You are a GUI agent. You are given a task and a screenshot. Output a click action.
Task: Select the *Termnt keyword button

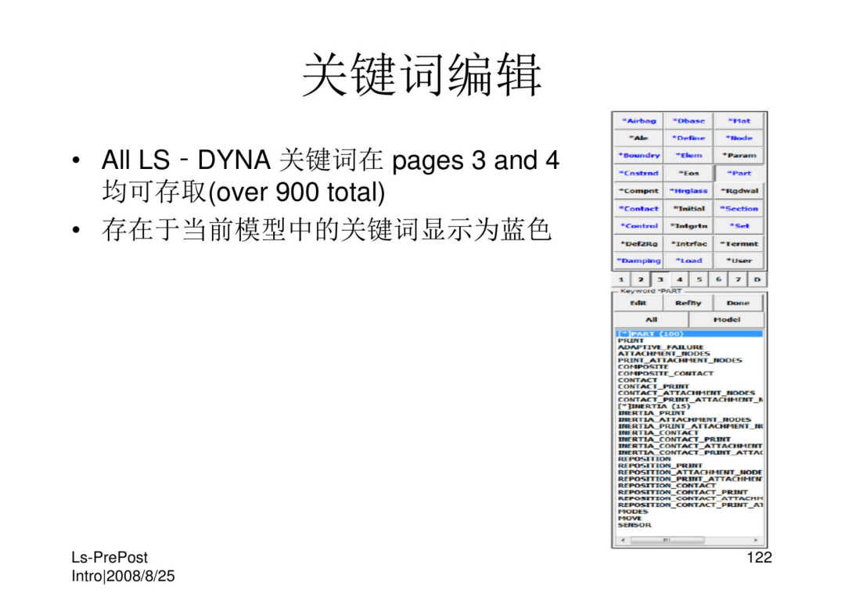click(739, 243)
